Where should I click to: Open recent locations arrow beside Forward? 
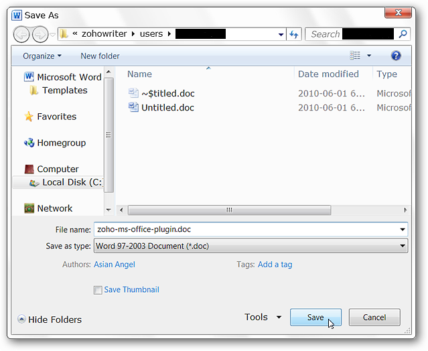coord(53,34)
